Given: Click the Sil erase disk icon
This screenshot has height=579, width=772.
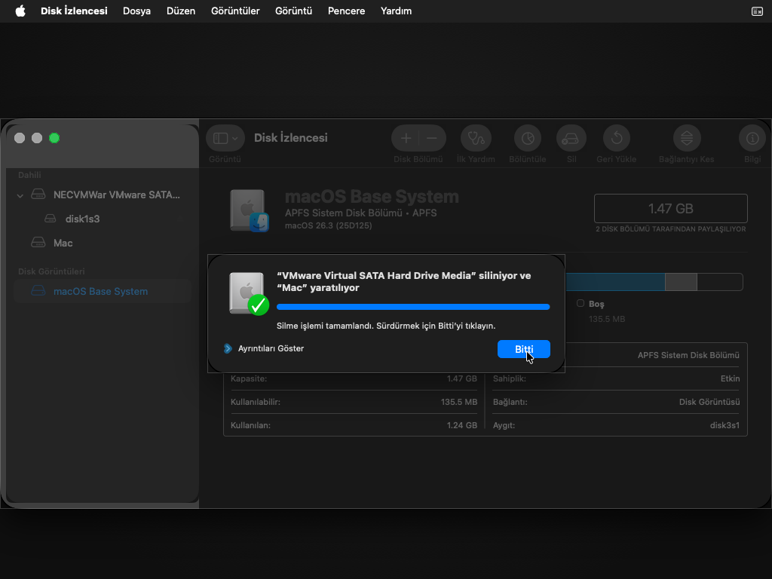Looking at the screenshot, I should coord(571,139).
